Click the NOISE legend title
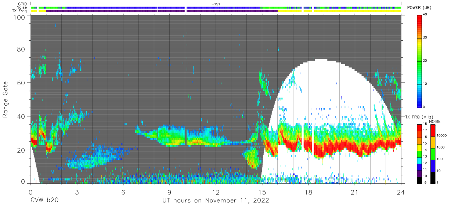 tap(435, 121)
